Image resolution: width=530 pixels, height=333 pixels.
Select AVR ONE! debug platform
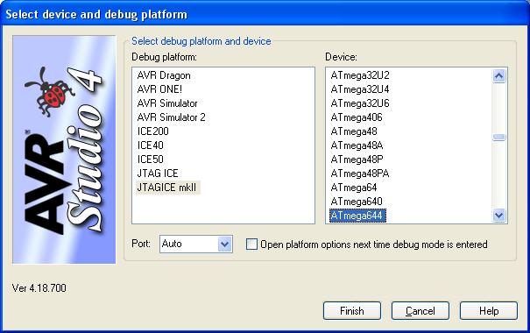coord(159,89)
